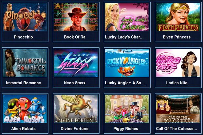The width and height of the screenshot is (203, 135).
Task: Click the "Pinocchio" title link
Action: pyautogui.click(x=24, y=37)
